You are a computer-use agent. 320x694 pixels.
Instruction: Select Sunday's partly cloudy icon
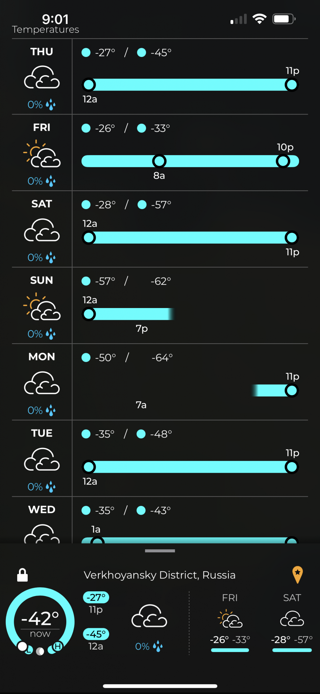[x=42, y=307]
